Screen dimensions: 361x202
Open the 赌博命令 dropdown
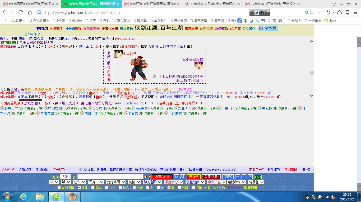click(x=236, y=182)
